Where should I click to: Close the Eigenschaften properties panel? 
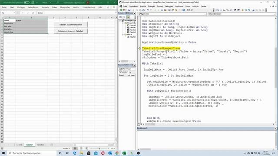(x=134, y=65)
